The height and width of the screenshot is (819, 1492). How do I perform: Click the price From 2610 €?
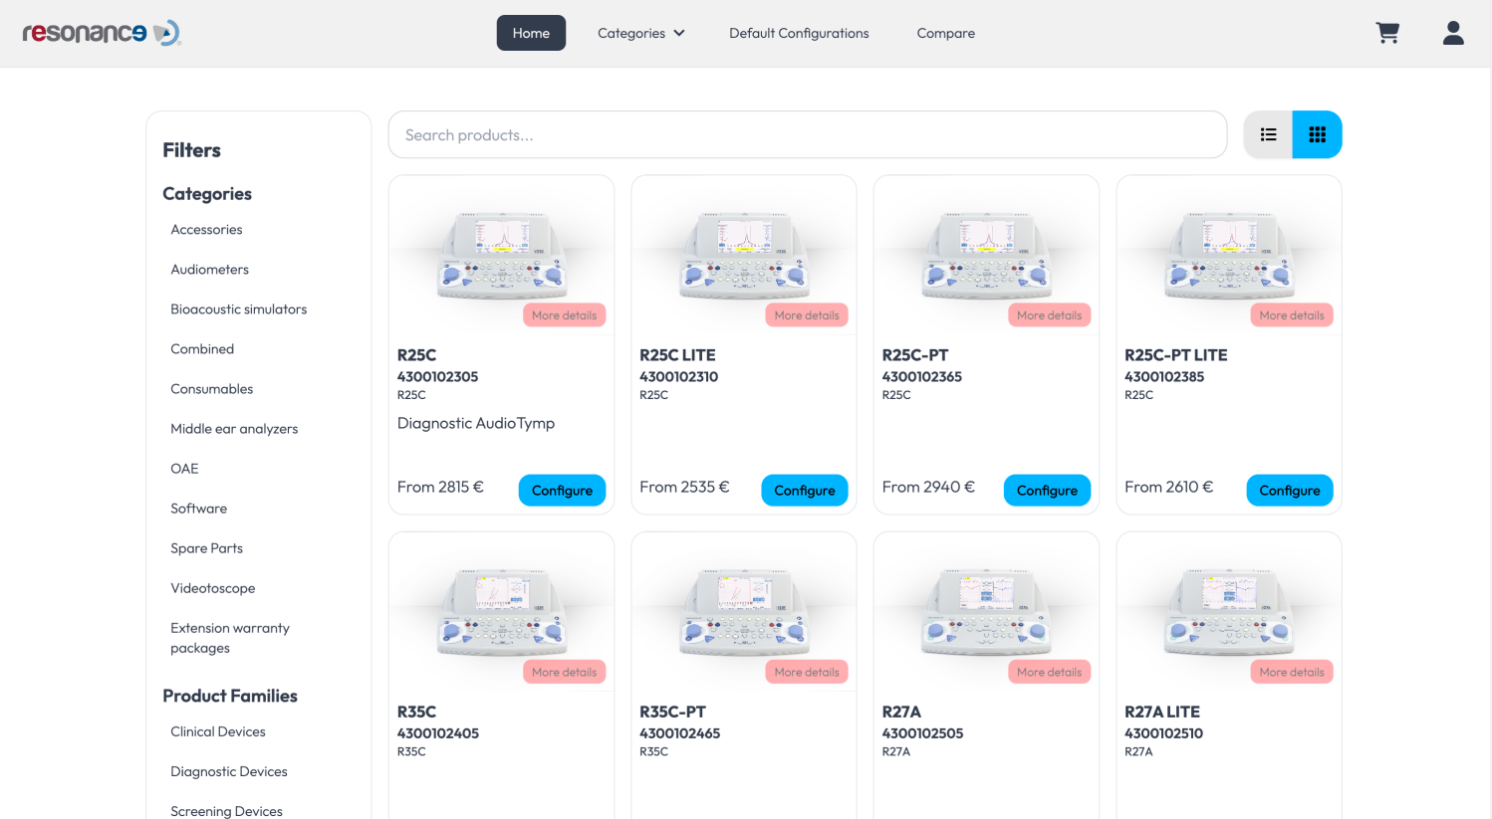click(x=1169, y=488)
